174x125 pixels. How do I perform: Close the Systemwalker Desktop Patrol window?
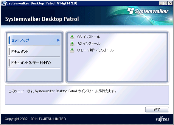(x=170, y=3)
